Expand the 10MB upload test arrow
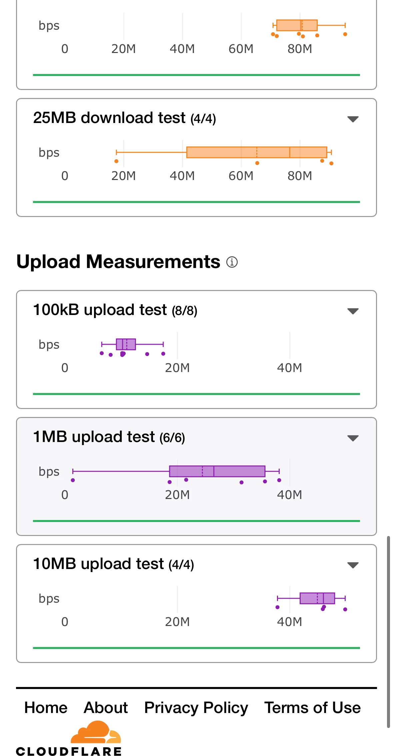Screen dimensions: 393x756 [353, 565]
